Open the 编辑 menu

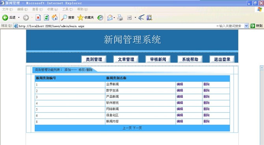22,9
